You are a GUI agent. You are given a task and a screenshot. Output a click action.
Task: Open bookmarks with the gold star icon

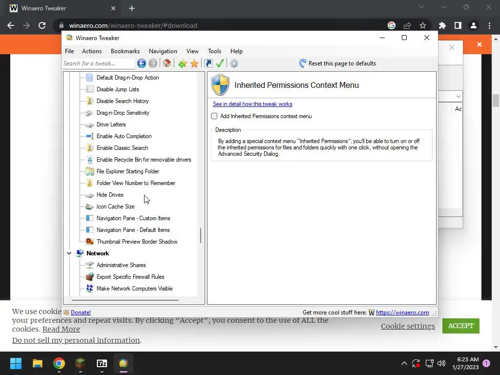[194, 63]
